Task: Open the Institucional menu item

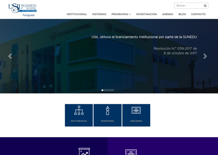Action: point(77,14)
